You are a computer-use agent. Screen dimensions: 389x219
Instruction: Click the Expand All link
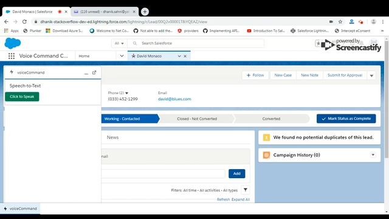241,200
